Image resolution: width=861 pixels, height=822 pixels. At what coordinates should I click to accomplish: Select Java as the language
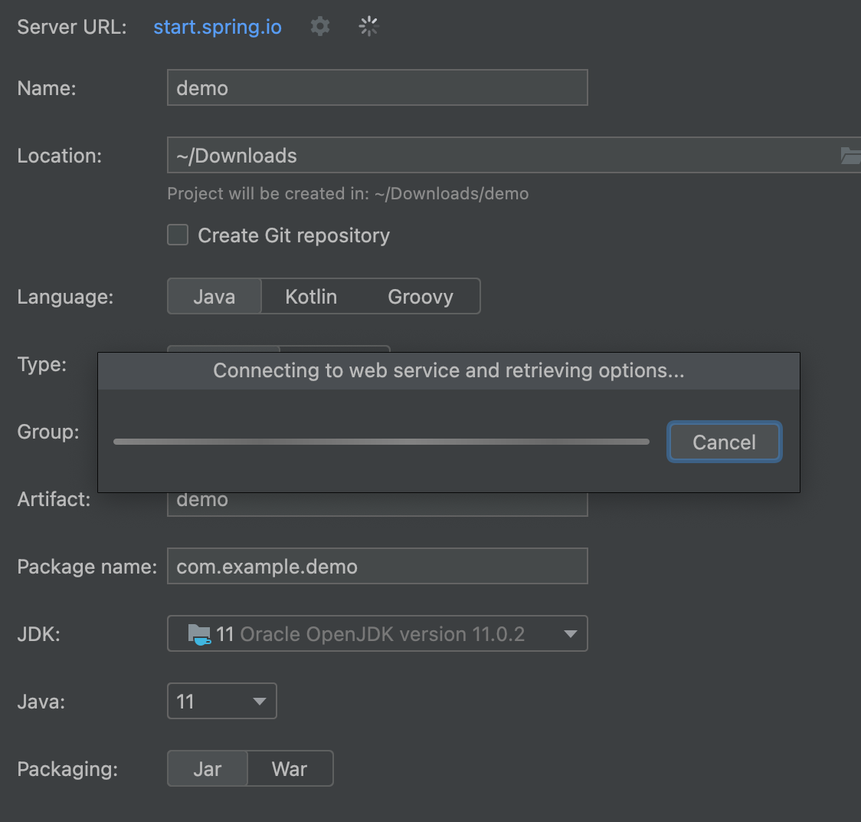pos(214,297)
